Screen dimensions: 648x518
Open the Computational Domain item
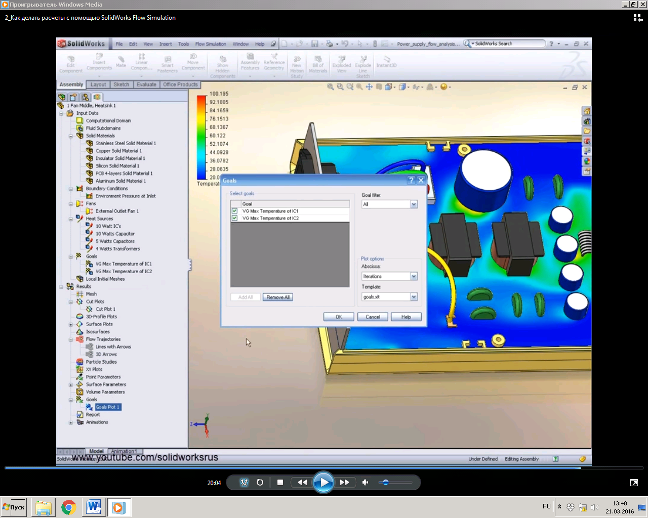coord(104,120)
